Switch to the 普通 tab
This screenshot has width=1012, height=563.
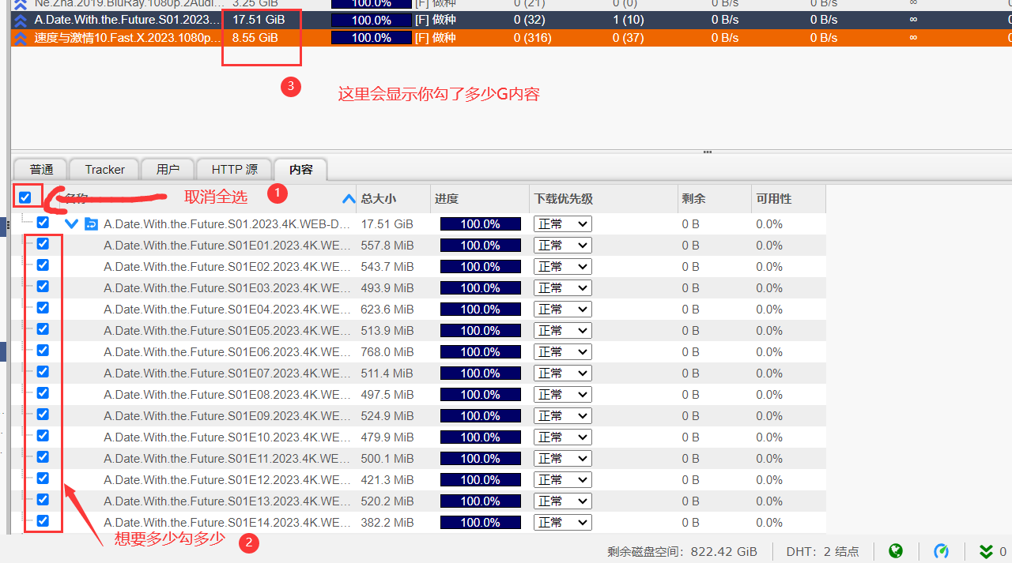[41, 170]
